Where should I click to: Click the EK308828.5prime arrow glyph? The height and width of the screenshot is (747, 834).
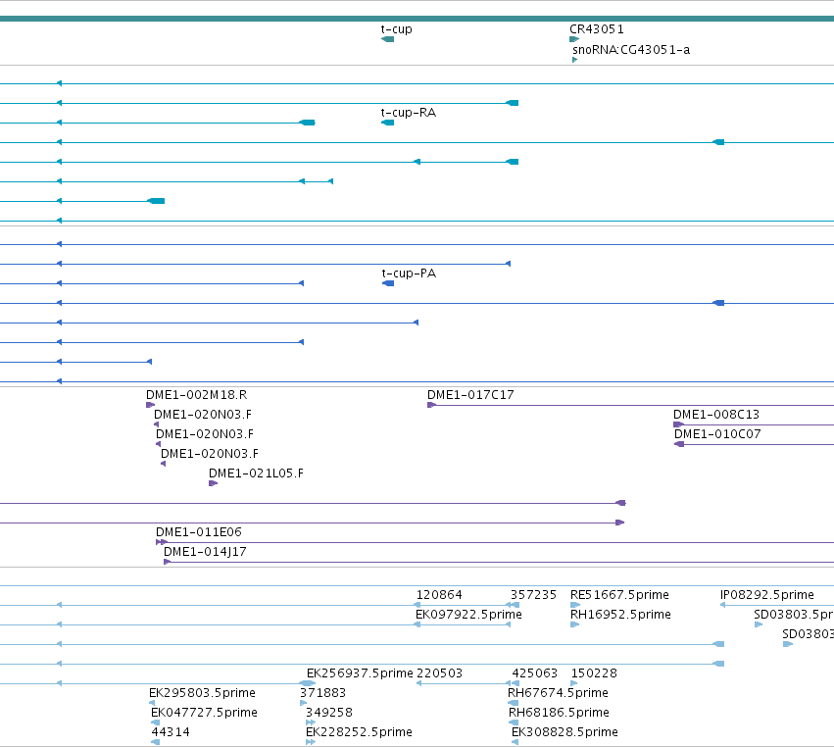(x=515, y=743)
